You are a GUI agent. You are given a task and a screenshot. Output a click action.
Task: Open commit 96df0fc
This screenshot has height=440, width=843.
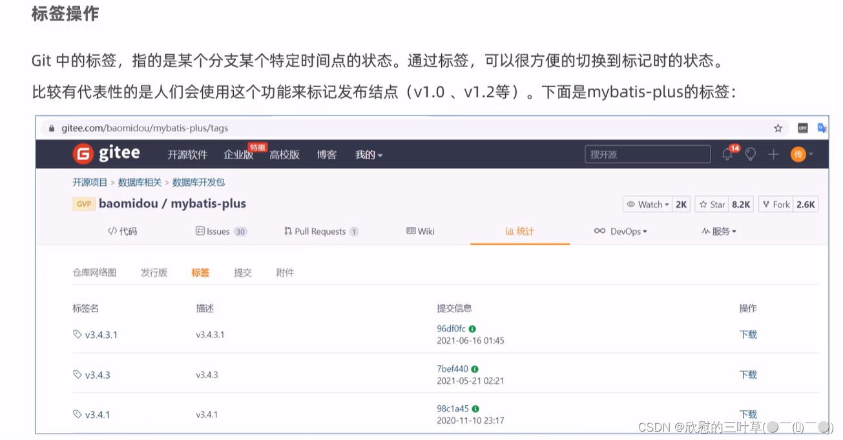(451, 329)
